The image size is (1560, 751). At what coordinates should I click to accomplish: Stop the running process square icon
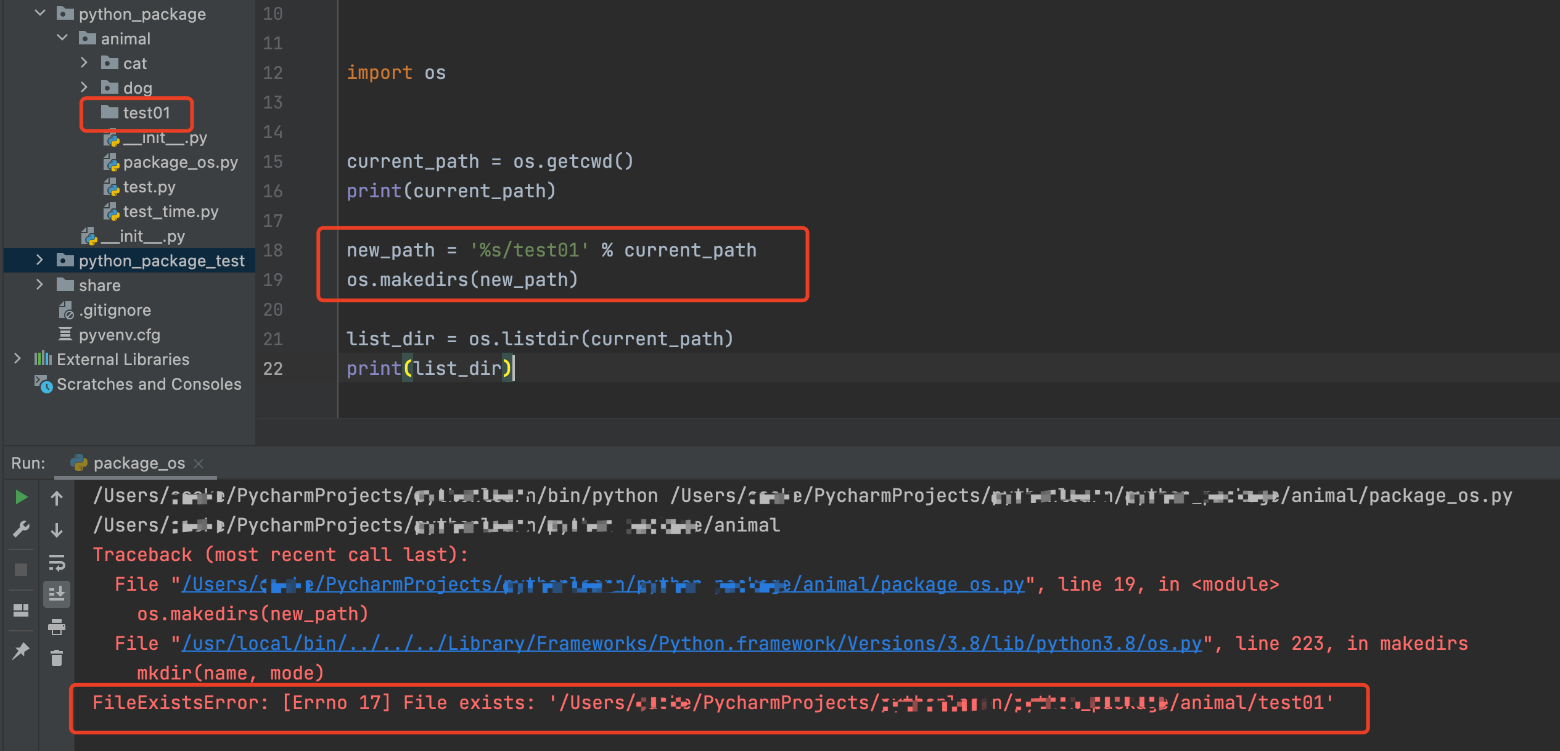tap(21, 569)
